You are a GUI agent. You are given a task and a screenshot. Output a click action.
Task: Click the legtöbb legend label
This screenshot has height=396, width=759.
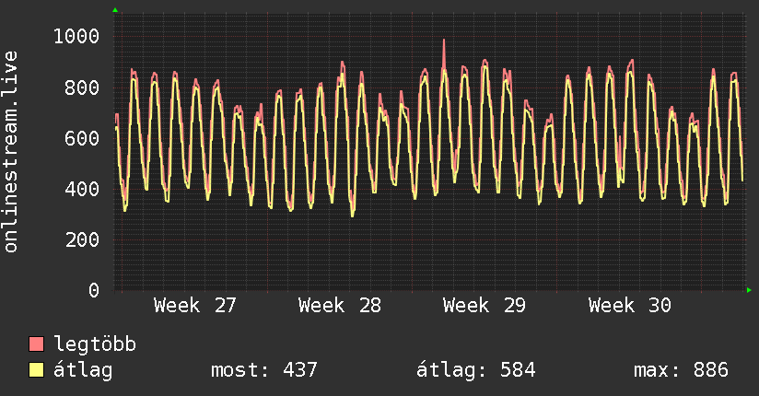[95, 344]
